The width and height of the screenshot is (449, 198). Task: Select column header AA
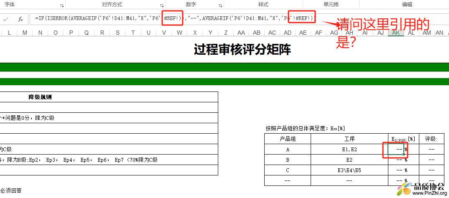pyautogui.click(x=241, y=33)
